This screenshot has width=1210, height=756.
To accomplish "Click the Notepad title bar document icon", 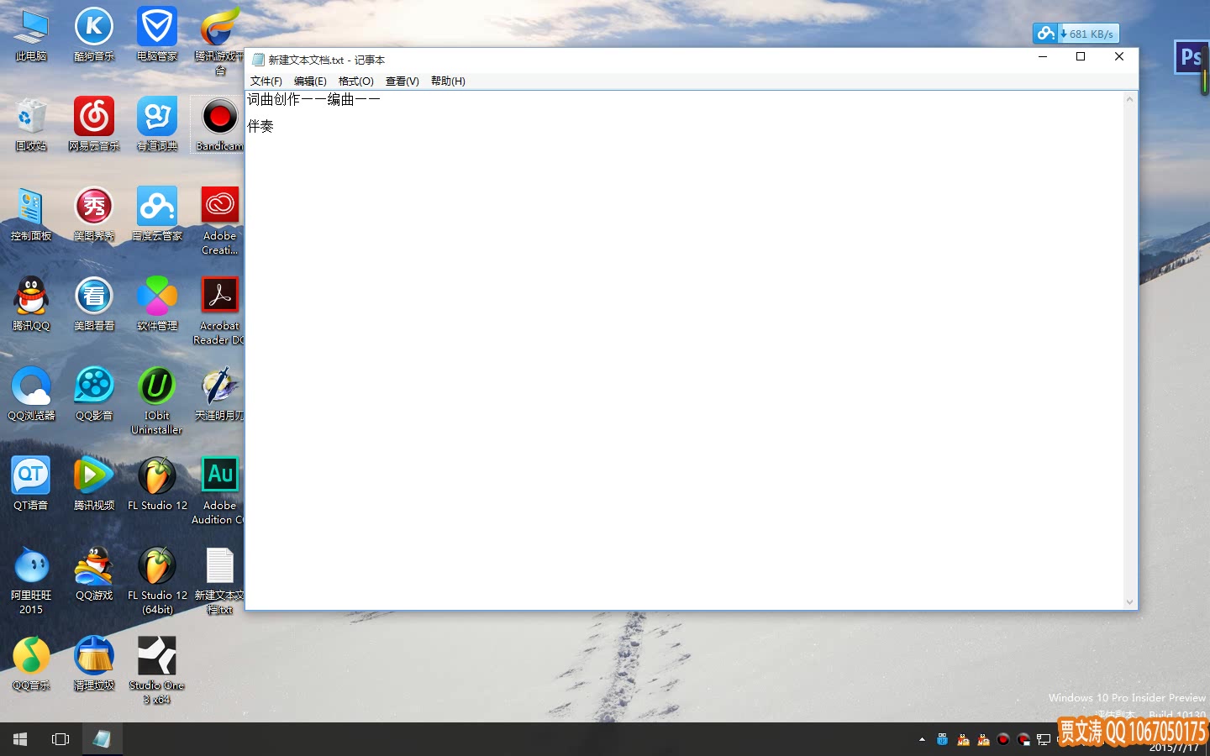I will (258, 60).
